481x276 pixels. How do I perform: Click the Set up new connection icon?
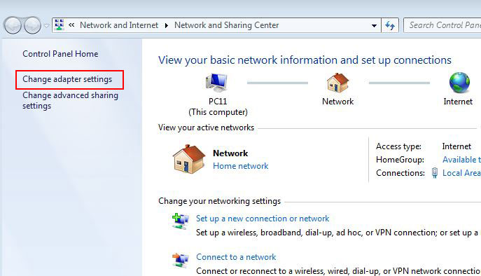click(x=181, y=221)
